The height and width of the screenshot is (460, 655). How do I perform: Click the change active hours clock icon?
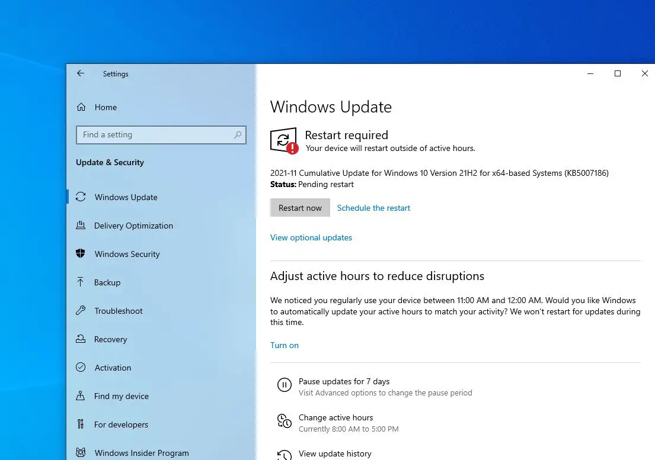pos(285,421)
